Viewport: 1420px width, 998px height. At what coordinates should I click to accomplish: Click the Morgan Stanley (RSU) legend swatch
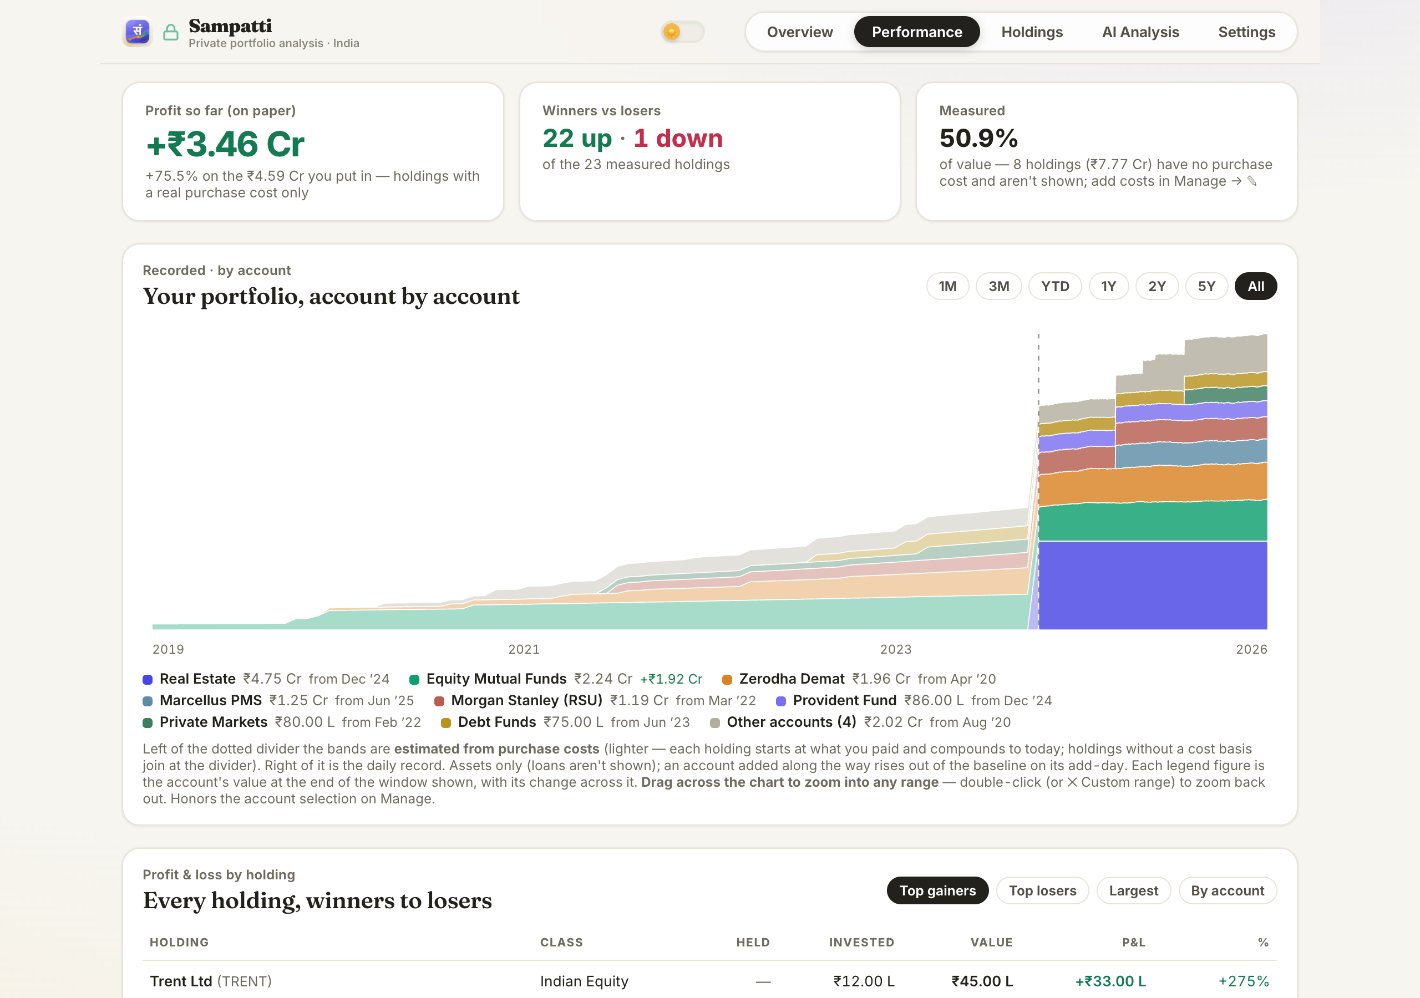pyautogui.click(x=439, y=701)
